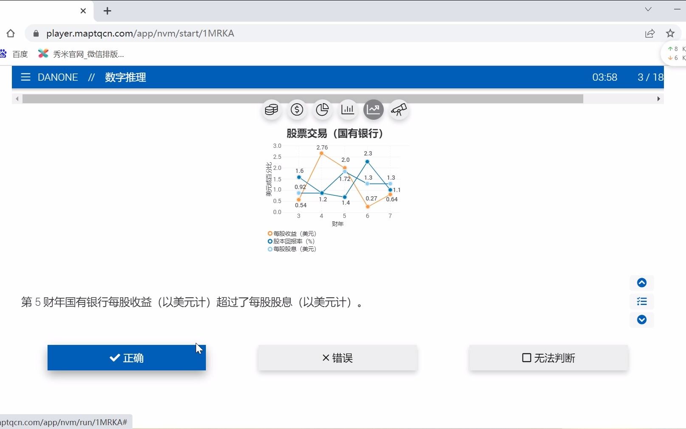The image size is (686, 429).
Task: Click the DANONE header label
Action: click(58, 77)
